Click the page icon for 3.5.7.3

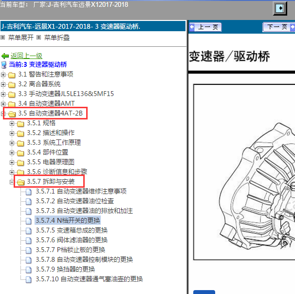[29, 211]
